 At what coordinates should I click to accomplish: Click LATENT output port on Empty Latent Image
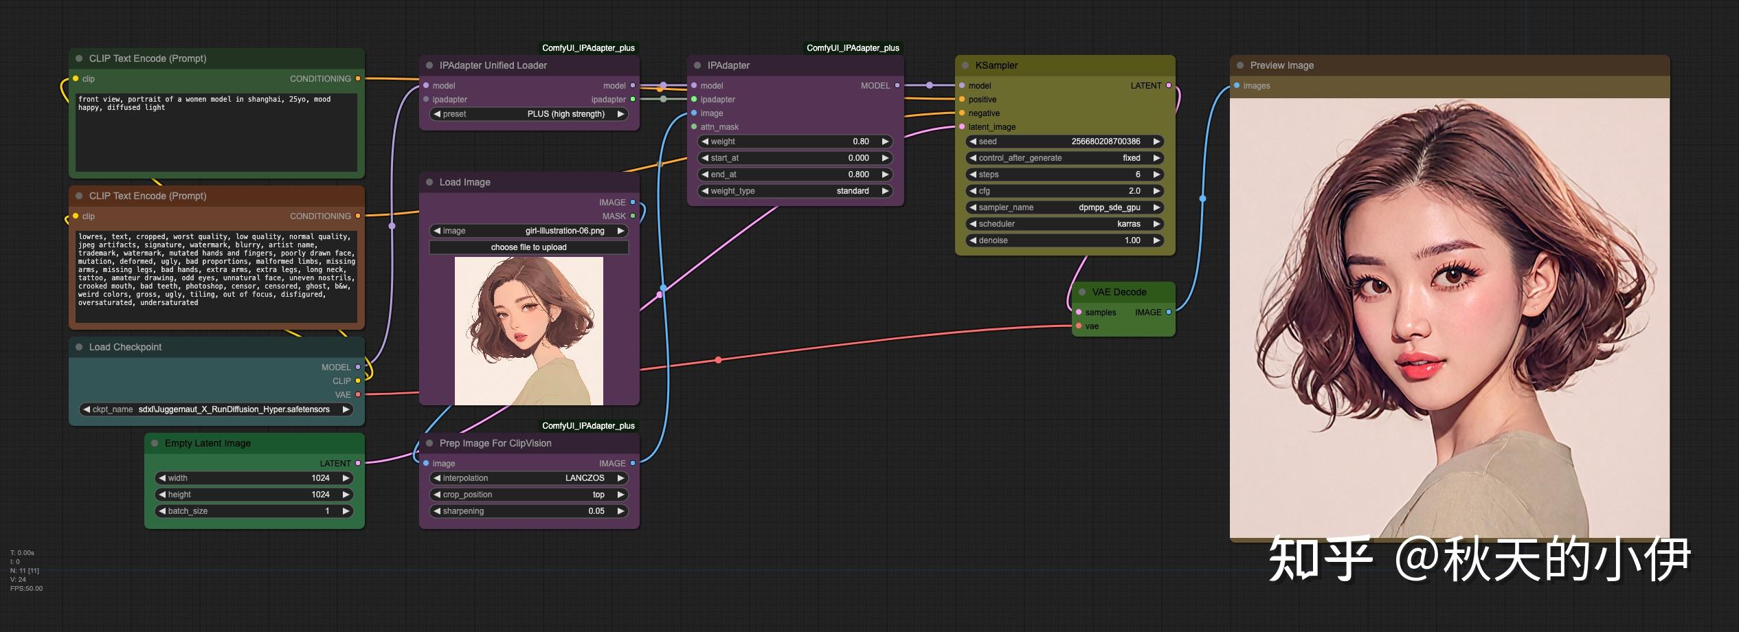point(357,463)
